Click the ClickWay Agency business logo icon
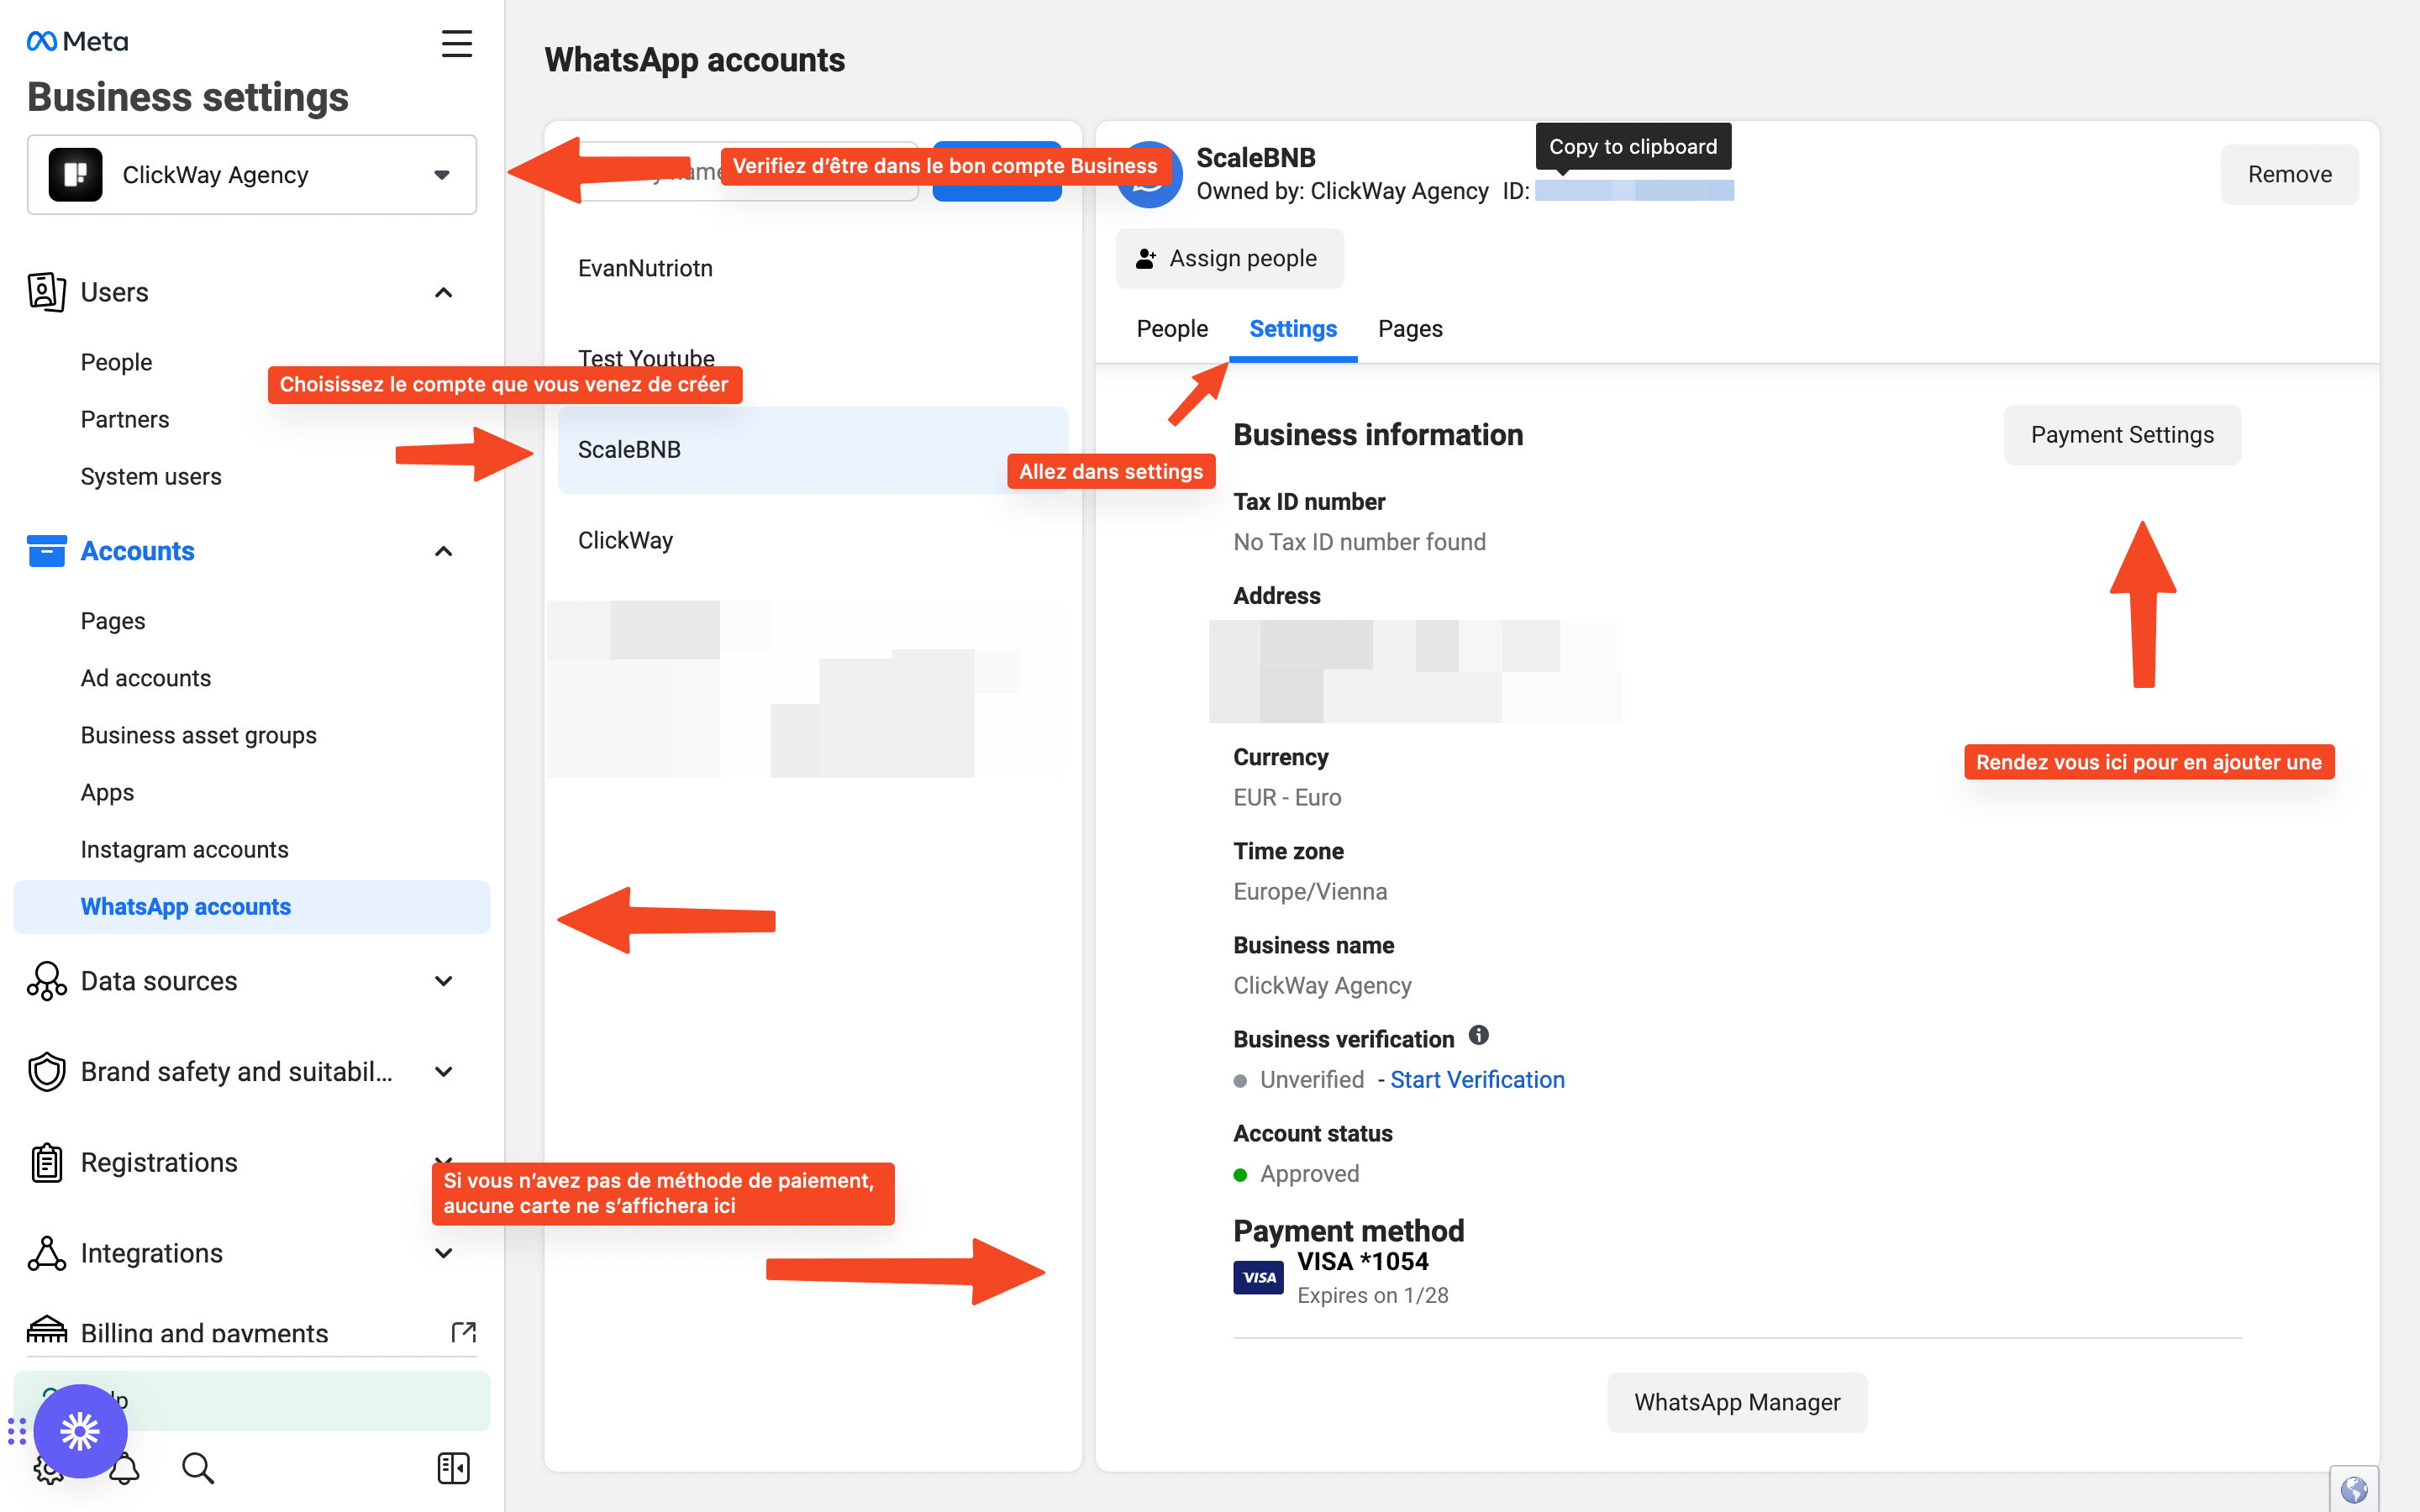 pos(75,175)
